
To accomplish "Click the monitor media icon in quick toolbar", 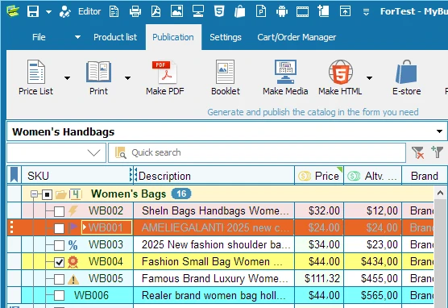I will point(198,12).
